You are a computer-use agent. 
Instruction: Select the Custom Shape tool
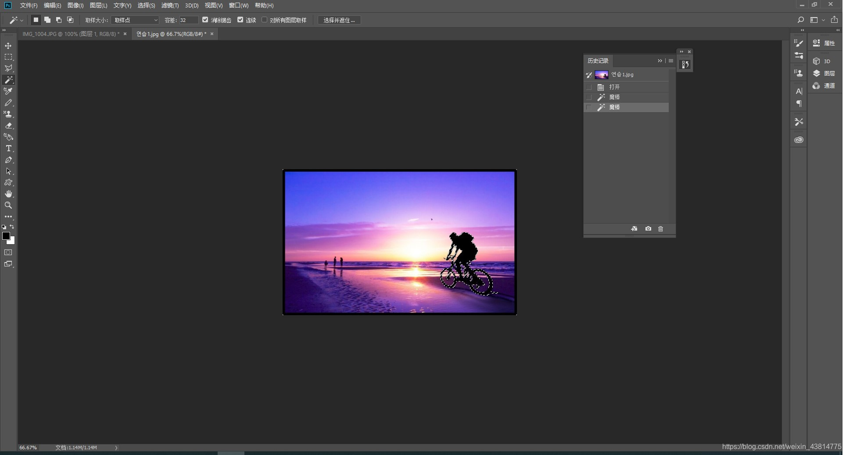tap(8, 182)
